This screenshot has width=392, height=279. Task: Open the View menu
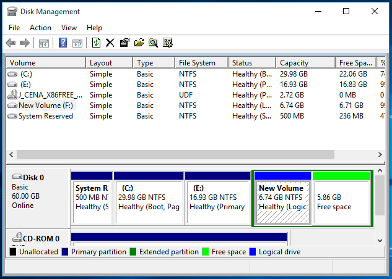click(69, 28)
